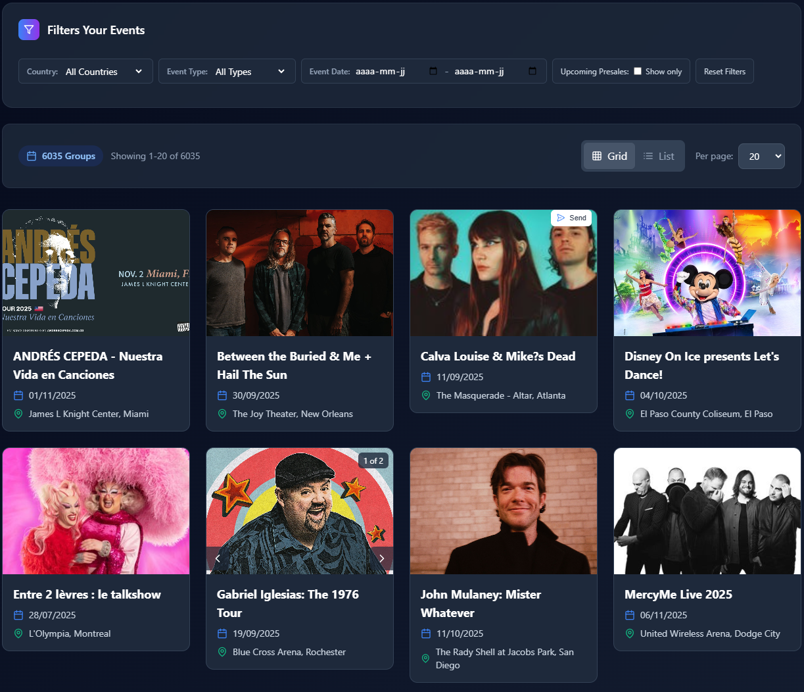Open John Mulaney: Mister Whatever title
The image size is (804, 692).
pos(481,603)
